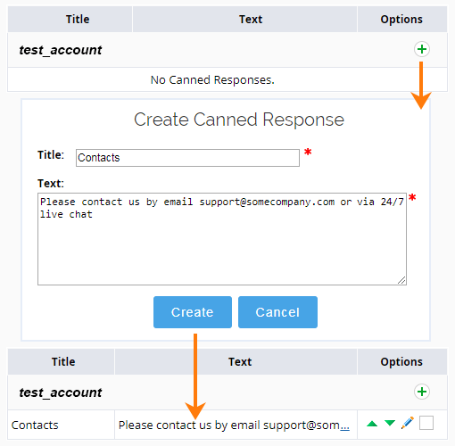Screen dimensions: 455x446
Task: Select the bottom Options column header
Action: coord(402,362)
